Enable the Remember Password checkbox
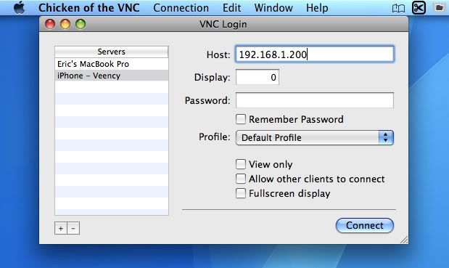Viewport: 449px width, 268px height. coord(241,119)
